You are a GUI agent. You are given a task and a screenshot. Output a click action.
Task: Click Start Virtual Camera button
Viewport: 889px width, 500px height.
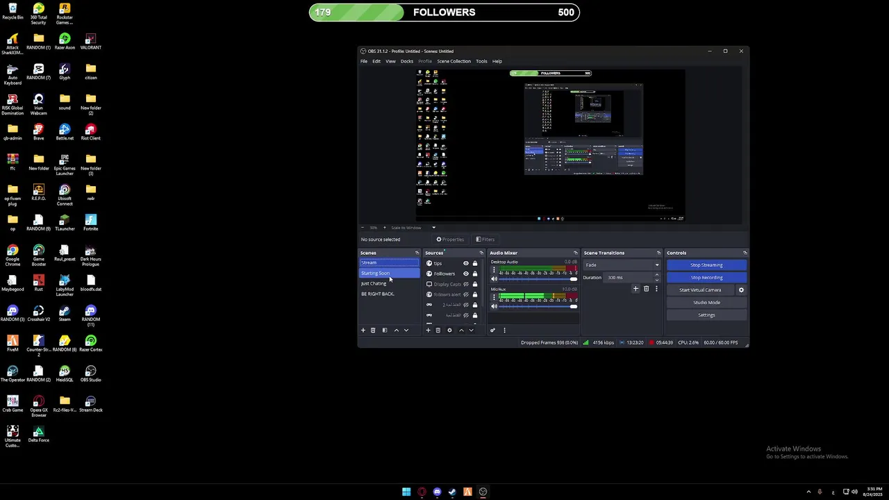pyautogui.click(x=700, y=290)
